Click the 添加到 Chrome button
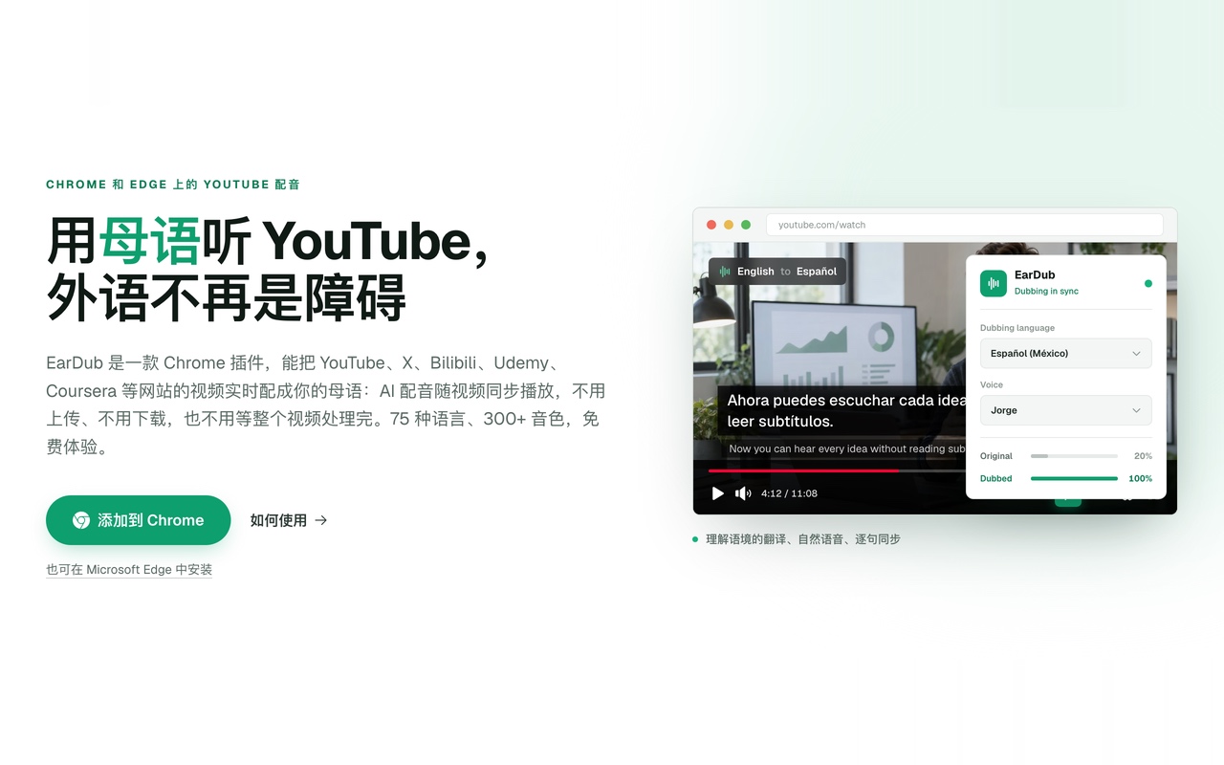The width and height of the screenshot is (1224, 765). coord(139,520)
